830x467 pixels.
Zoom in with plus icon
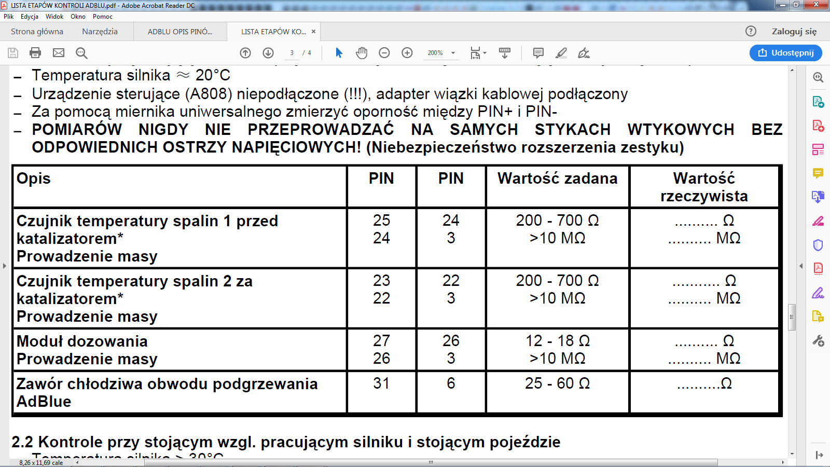pos(407,53)
